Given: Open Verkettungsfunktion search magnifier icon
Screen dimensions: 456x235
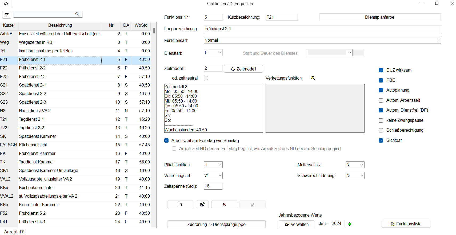Looking at the screenshot, I should 313,78.
